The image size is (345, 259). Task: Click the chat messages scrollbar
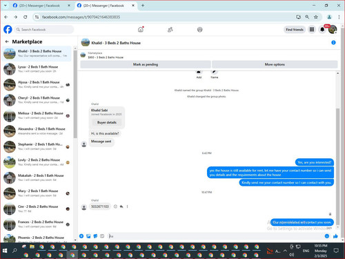(337, 166)
